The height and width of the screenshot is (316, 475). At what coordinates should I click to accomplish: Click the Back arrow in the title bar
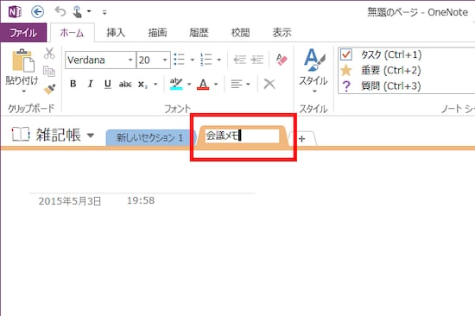click(37, 12)
